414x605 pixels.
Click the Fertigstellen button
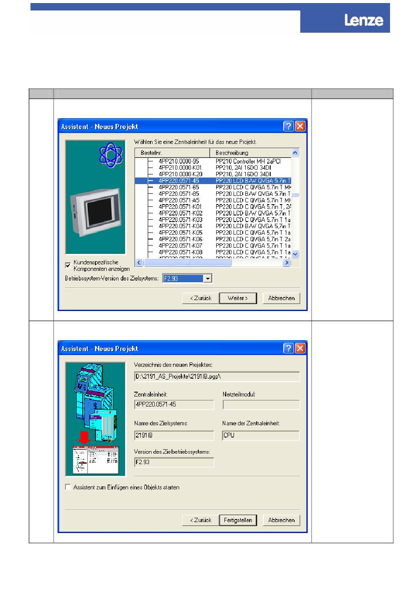click(238, 520)
